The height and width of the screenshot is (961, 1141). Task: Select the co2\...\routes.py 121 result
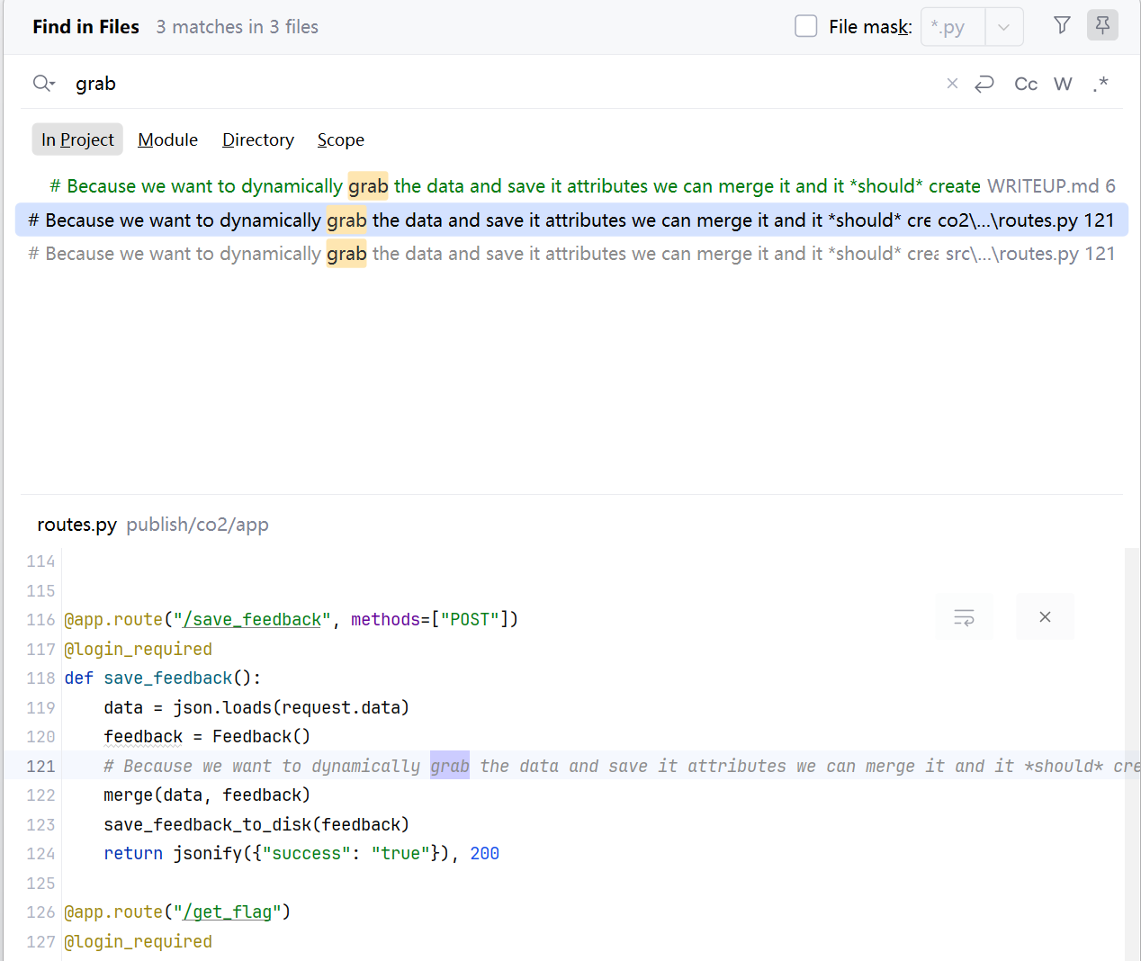tap(571, 220)
